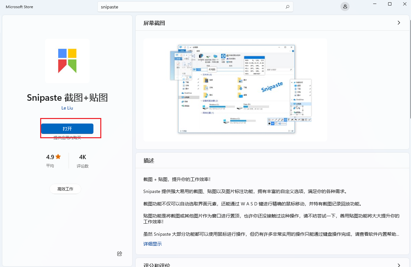Close the Microsoft Store window
The image size is (411, 267).
pyautogui.click(x=404, y=4)
